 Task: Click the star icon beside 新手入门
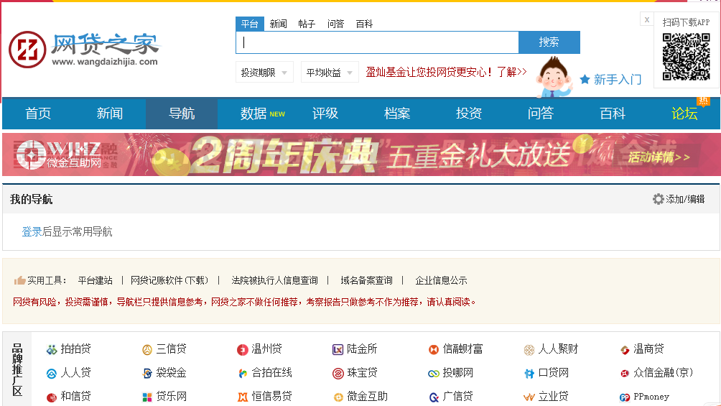coord(585,79)
